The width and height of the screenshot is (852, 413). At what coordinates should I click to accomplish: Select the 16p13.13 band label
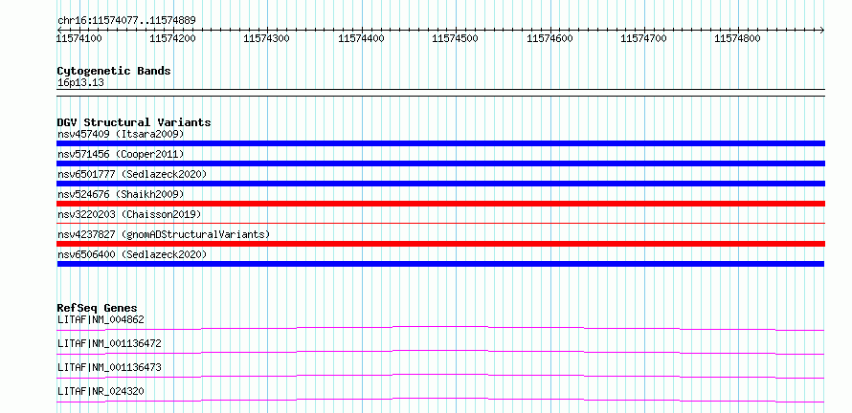(80, 83)
